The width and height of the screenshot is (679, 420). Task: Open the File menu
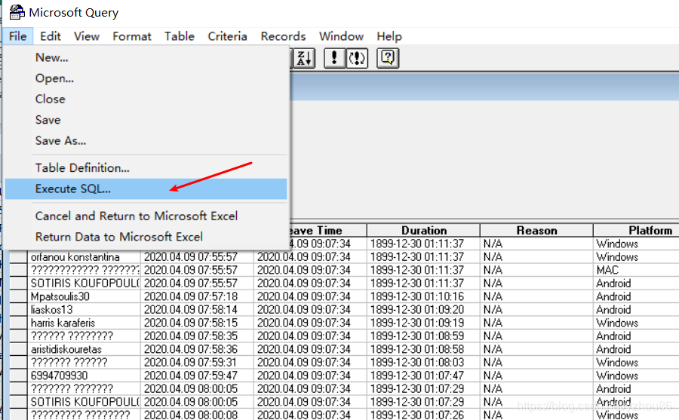coord(18,36)
